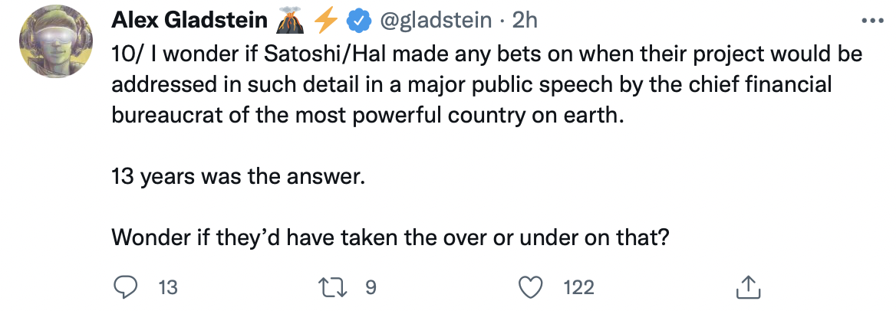Image resolution: width=896 pixels, height=311 pixels.
Task: Visit the @gladstein handle link
Action: pyautogui.click(x=436, y=21)
